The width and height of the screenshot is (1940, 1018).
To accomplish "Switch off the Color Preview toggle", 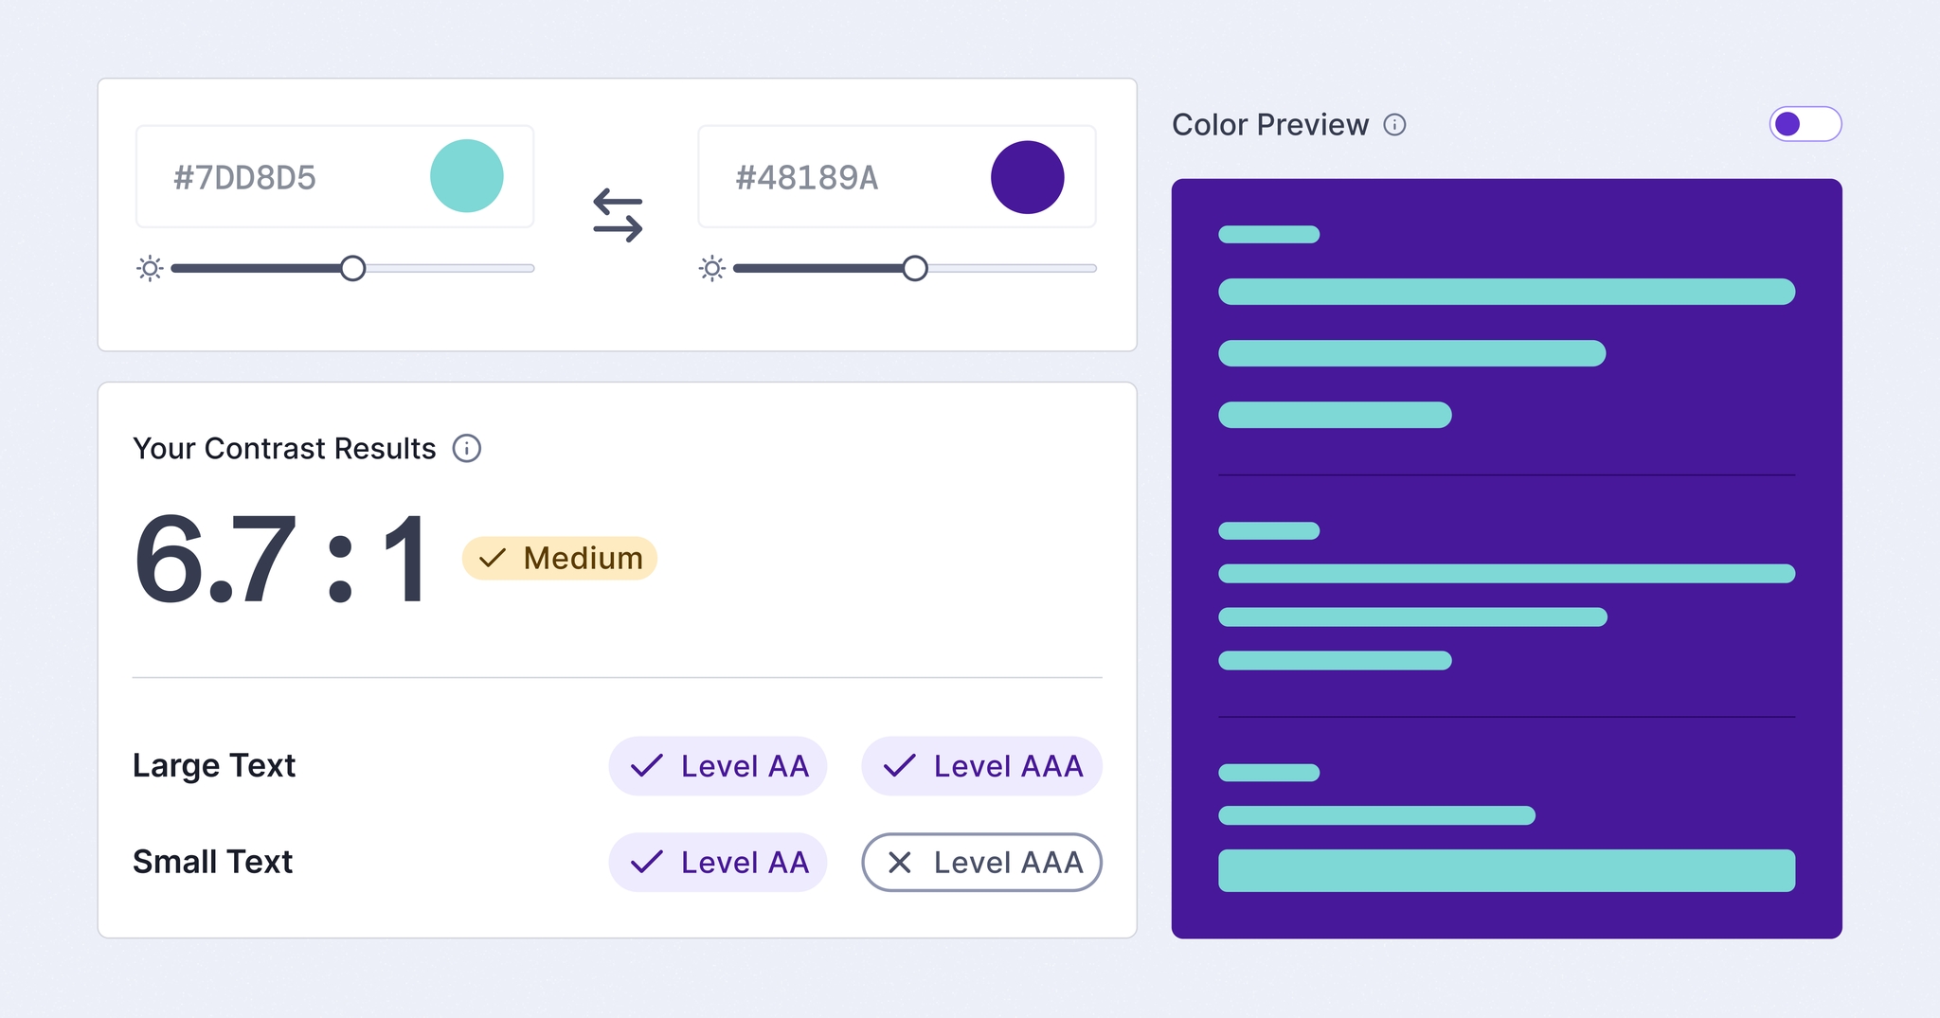I will coord(1805,123).
